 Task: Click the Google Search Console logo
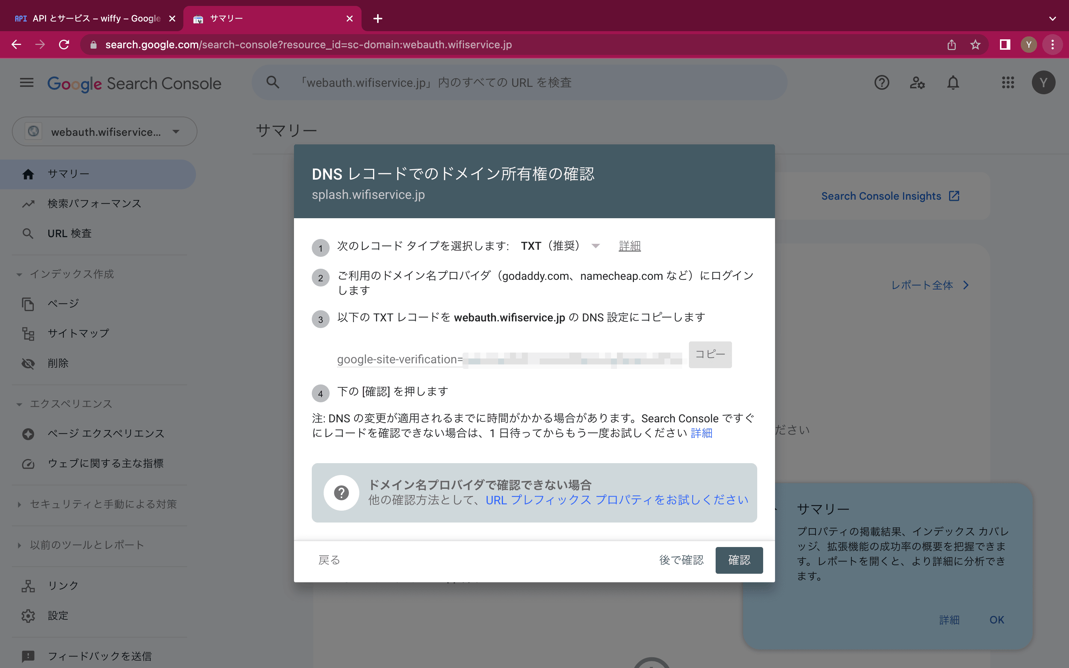tap(134, 83)
